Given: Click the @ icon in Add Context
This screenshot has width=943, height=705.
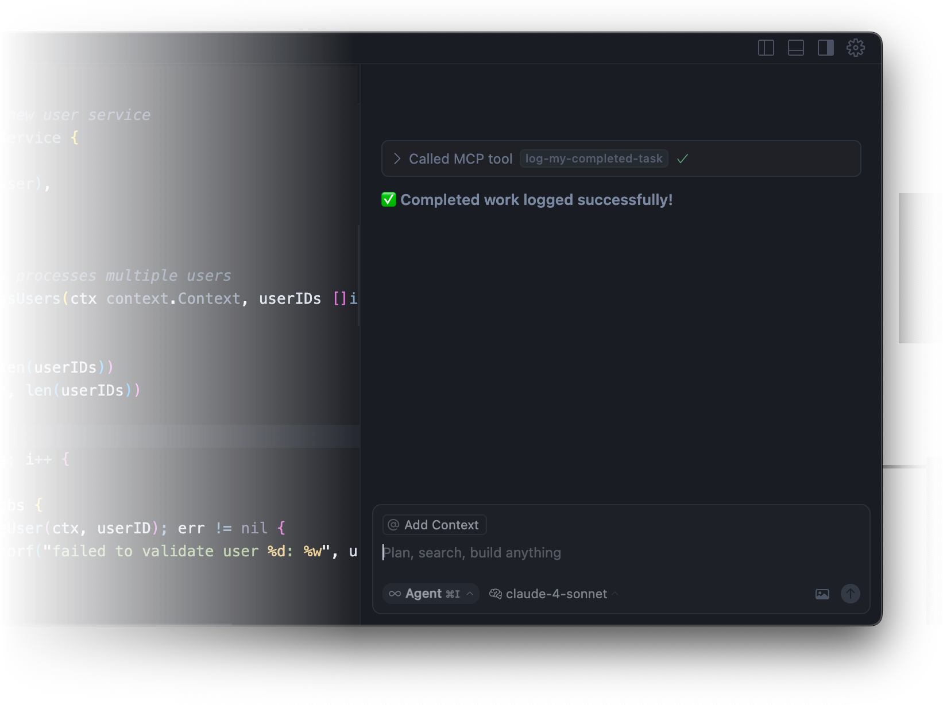Looking at the screenshot, I should click(x=393, y=525).
